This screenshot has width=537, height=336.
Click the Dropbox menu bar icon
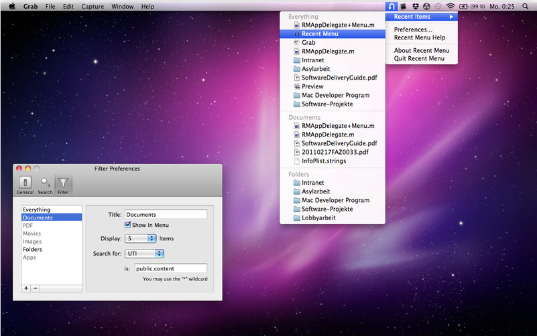tap(416, 6)
